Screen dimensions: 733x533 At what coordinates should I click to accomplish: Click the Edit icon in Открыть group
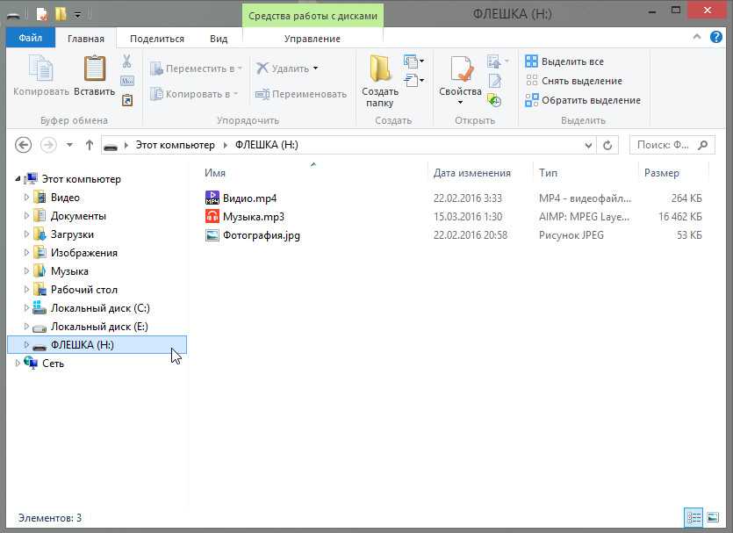tap(495, 81)
